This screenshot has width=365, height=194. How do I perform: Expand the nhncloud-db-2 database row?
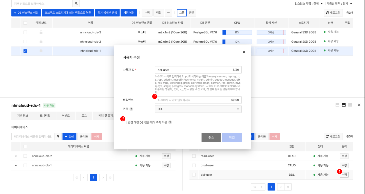click(16, 156)
